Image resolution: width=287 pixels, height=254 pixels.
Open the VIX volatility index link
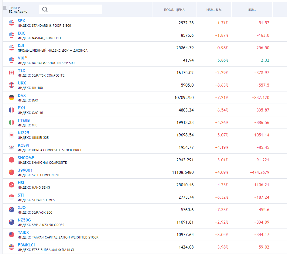pyautogui.click(x=21, y=58)
